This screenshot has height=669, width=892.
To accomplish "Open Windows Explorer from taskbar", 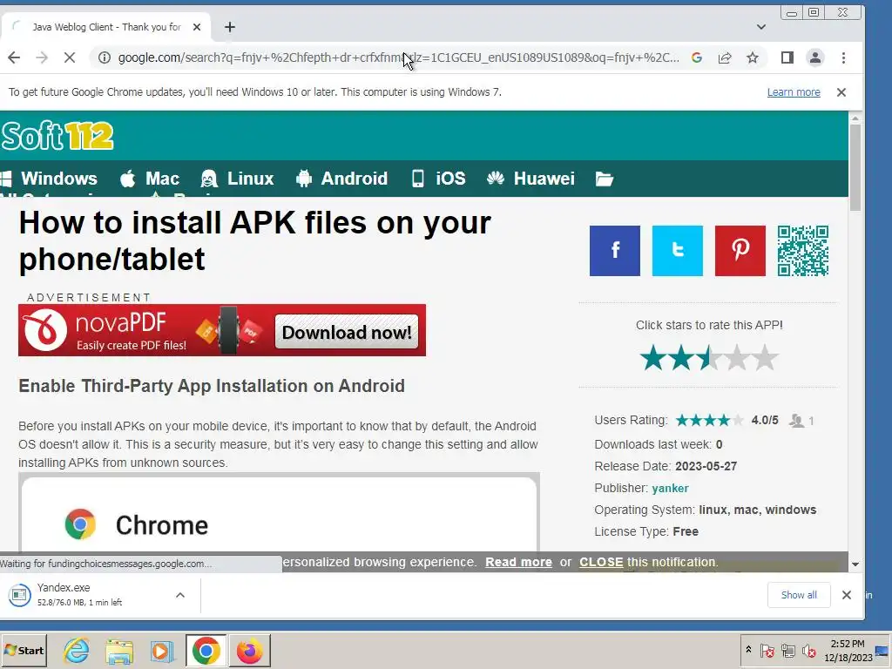I will [119, 650].
